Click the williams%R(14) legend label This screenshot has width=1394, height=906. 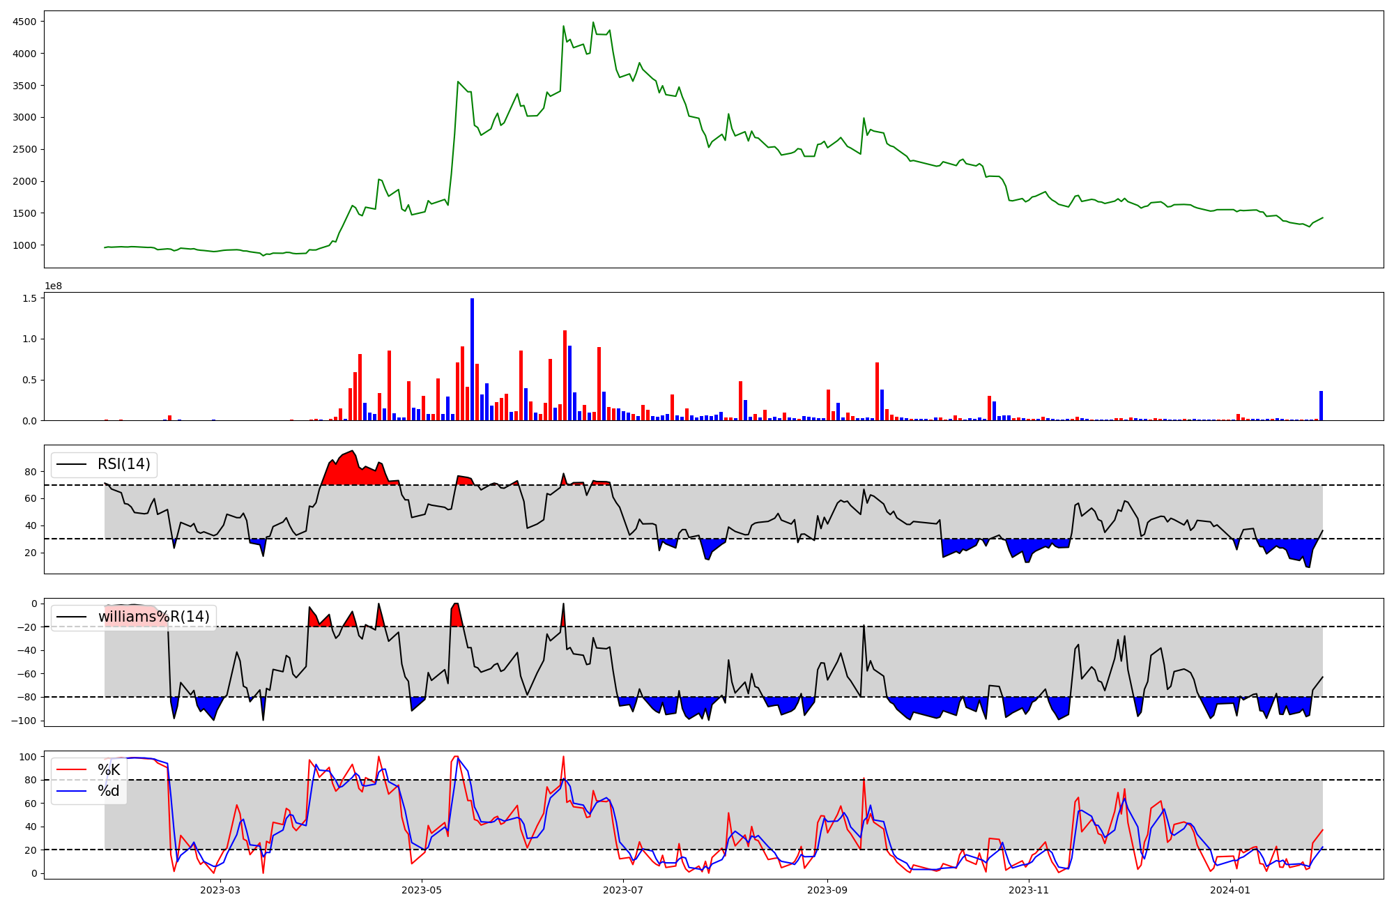coord(153,617)
